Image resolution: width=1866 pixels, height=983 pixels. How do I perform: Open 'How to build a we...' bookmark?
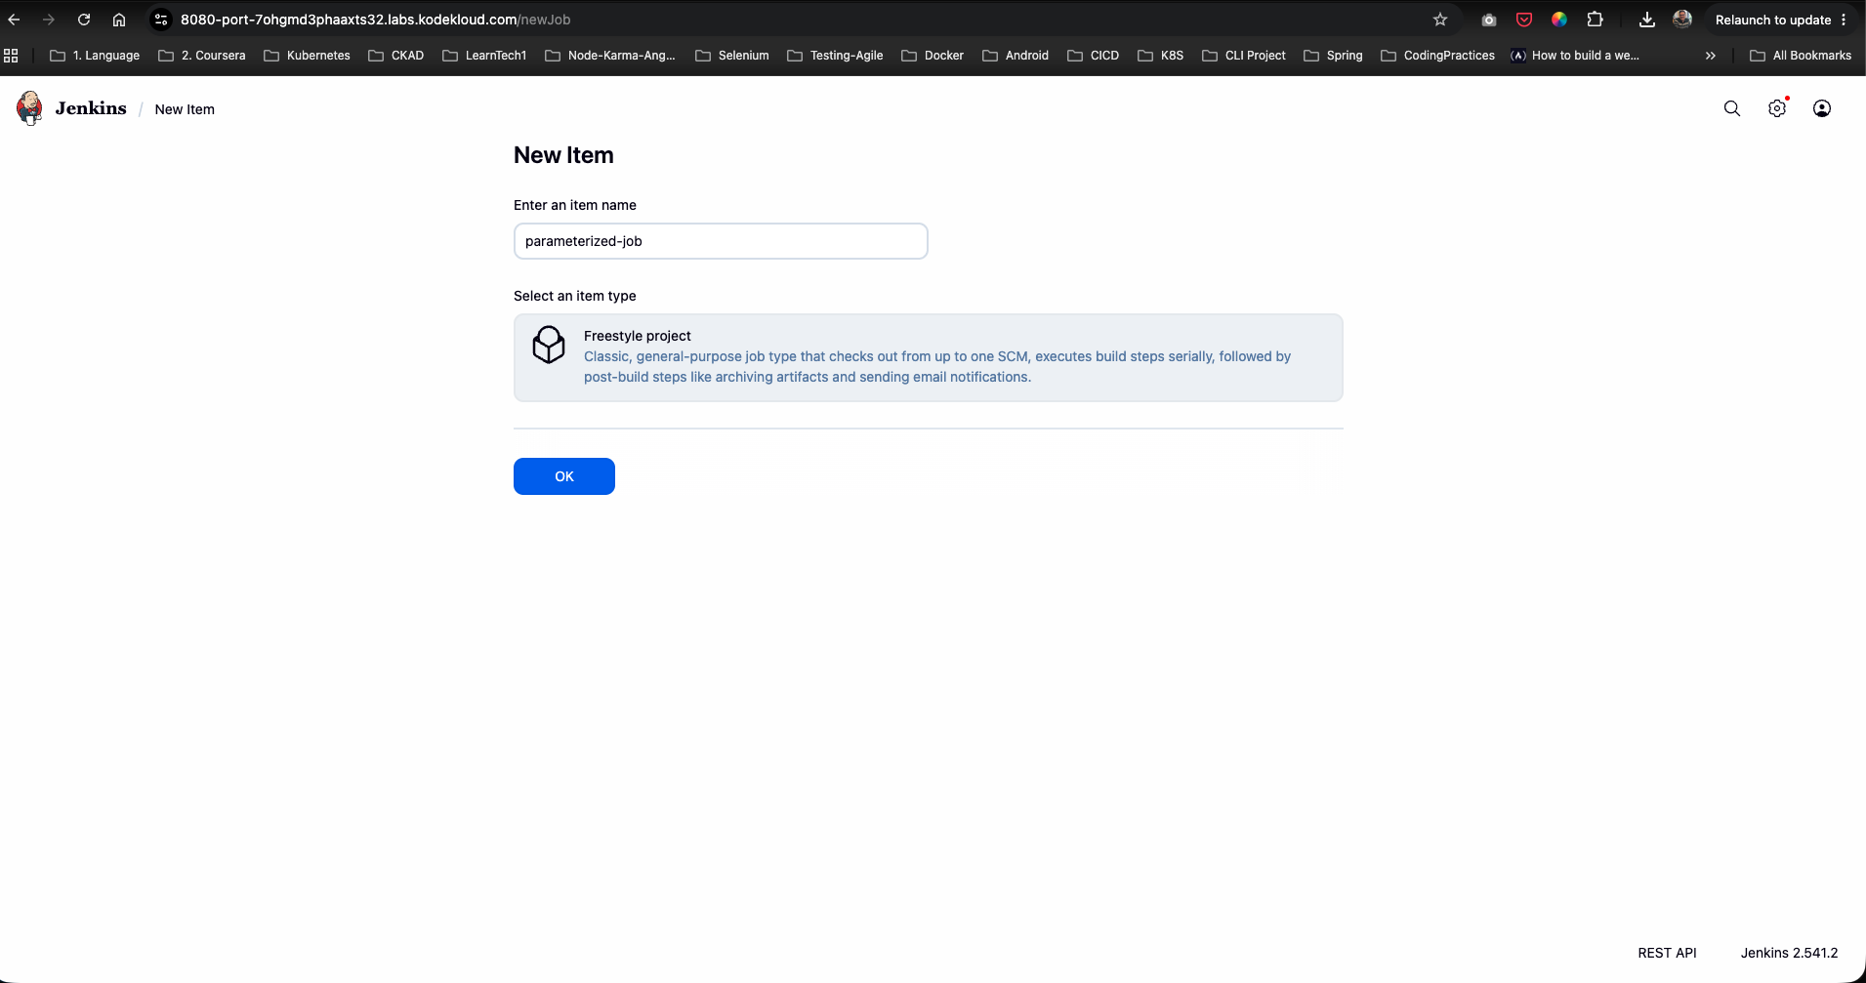1575,56
